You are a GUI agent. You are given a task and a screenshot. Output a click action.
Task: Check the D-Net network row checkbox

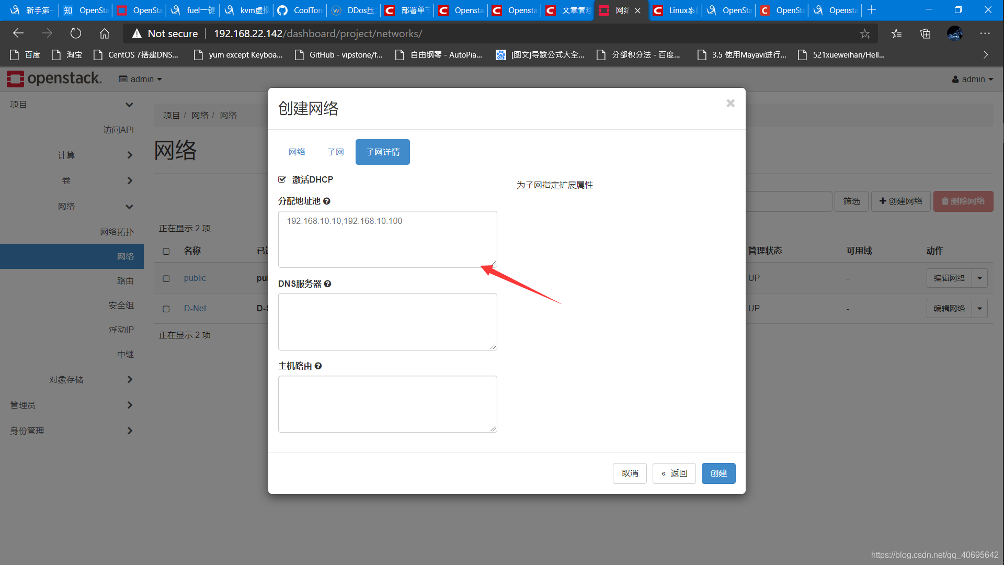coord(166,309)
